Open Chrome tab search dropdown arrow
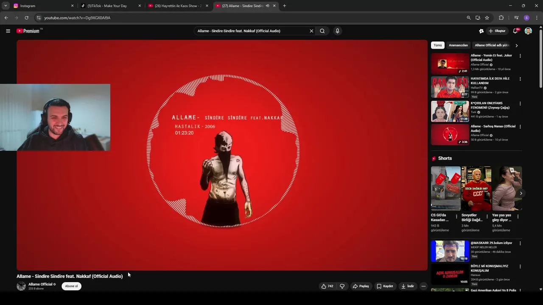This screenshot has height=305, width=543. 6,6
